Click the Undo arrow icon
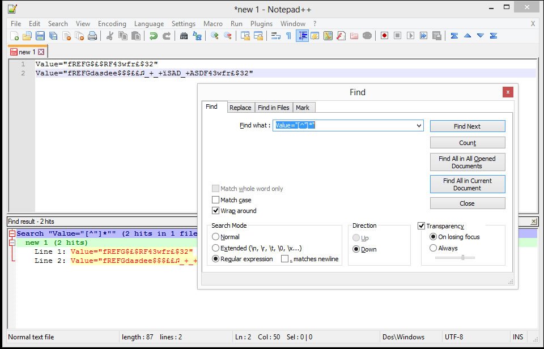The image size is (544, 349). (x=153, y=36)
